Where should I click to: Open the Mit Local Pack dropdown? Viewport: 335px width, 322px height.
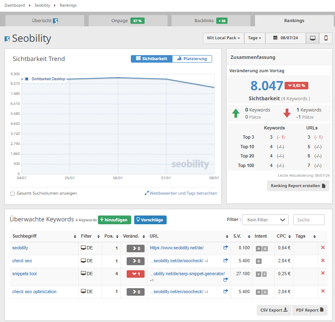223,38
